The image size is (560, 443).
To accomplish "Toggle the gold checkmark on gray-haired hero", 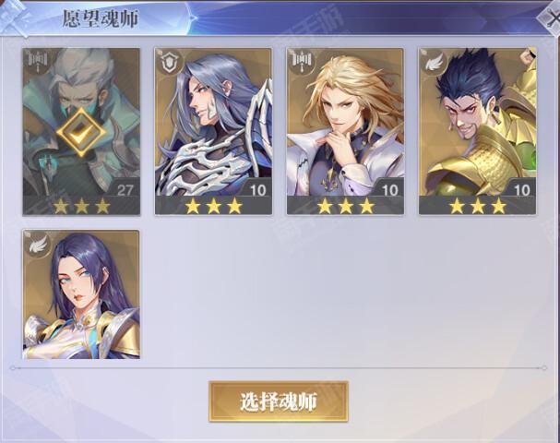I will (x=81, y=133).
